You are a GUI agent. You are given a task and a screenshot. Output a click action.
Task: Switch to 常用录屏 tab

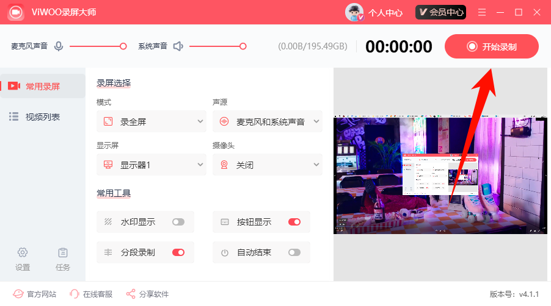pyautogui.click(x=43, y=86)
